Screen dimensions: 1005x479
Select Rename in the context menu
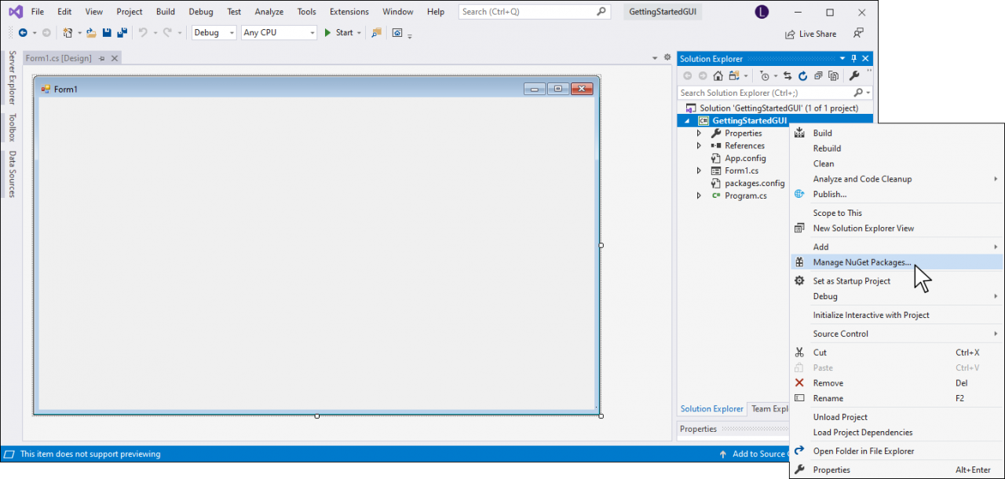[x=897, y=398]
